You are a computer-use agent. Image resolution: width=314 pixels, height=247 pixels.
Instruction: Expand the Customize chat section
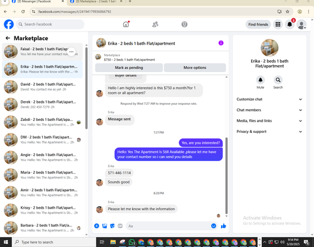click(269, 99)
